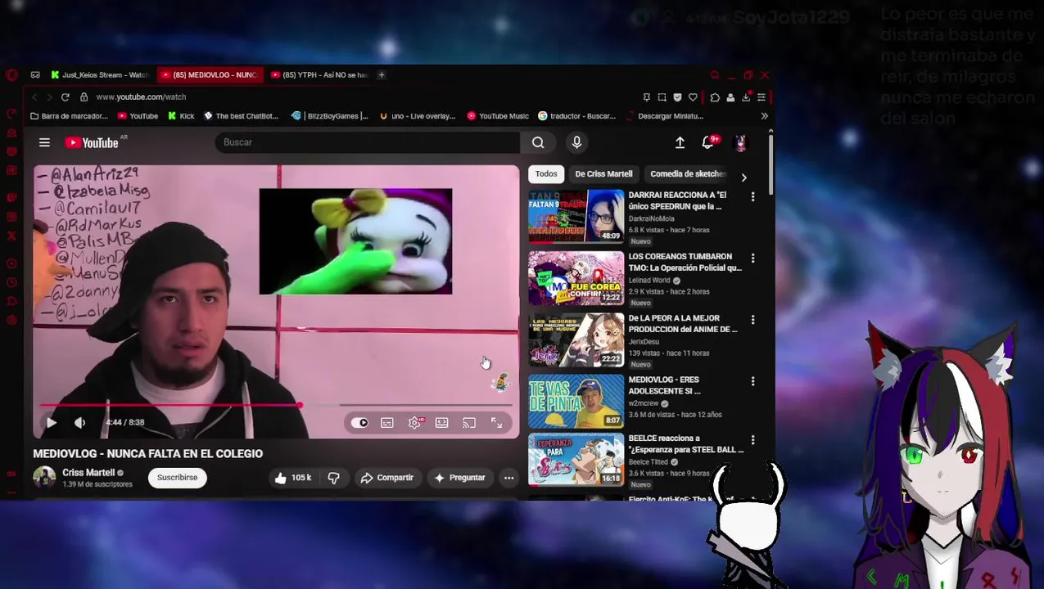The height and width of the screenshot is (589, 1044).
Task: Go back in browser history
Action: (x=34, y=97)
